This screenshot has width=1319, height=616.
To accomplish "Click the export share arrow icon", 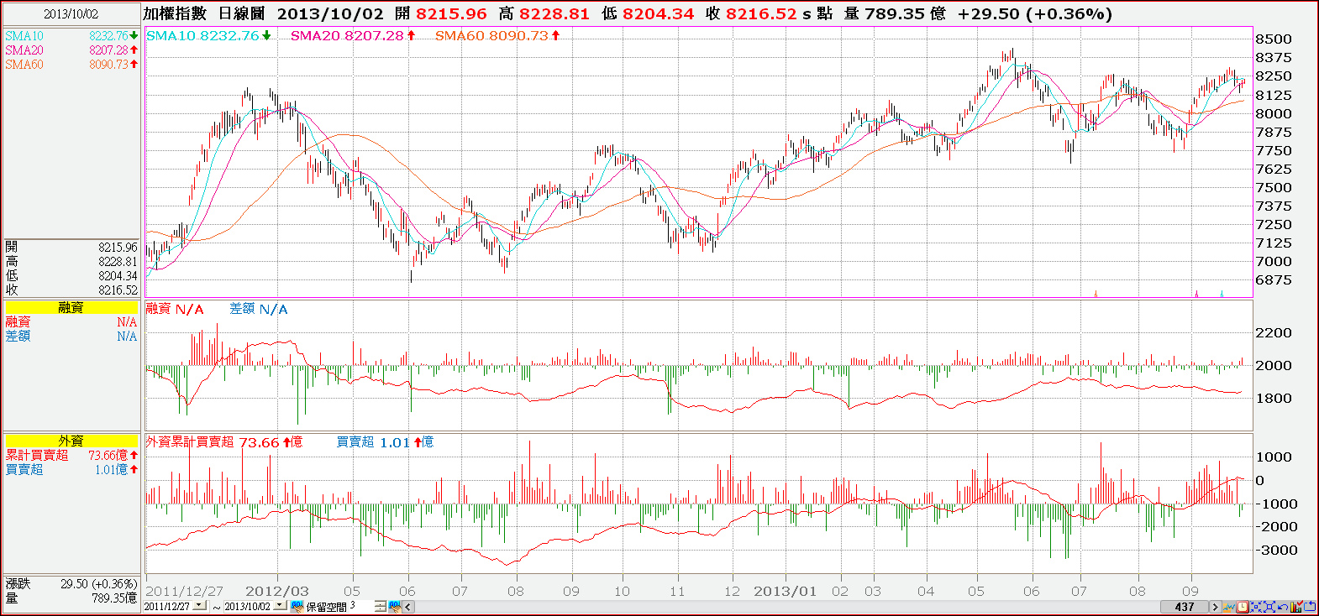I will [x=1309, y=607].
